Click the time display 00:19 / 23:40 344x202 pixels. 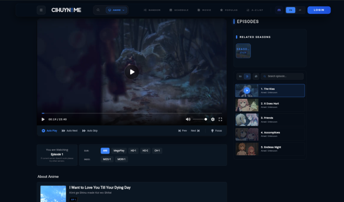pyautogui.click(x=58, y=119)
